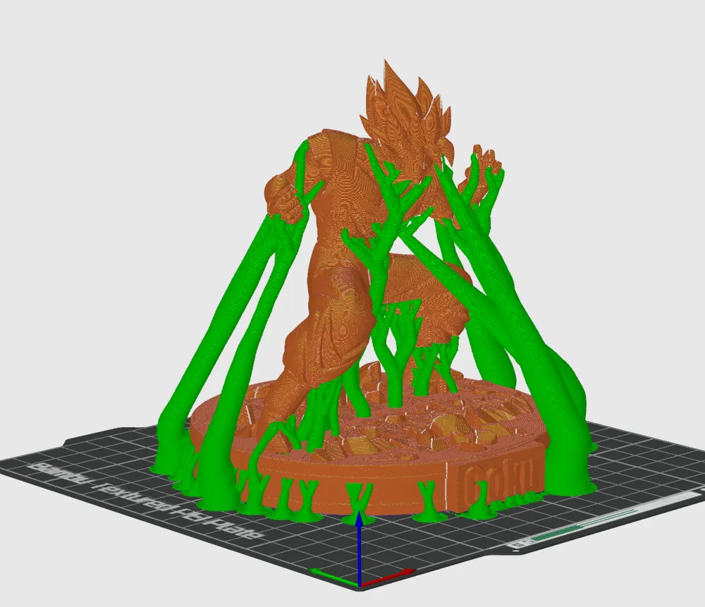Click the blue Z-axis arrow
This screenshot has width=705, height=607.
(360, 548)
